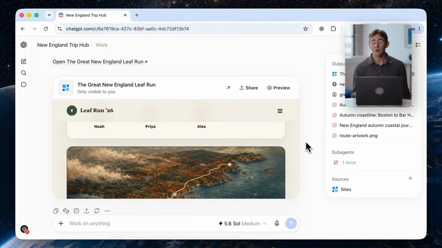Screen dimensions: 442x248
Task: Regenerate the response
Action: click(x=97, y=211)
